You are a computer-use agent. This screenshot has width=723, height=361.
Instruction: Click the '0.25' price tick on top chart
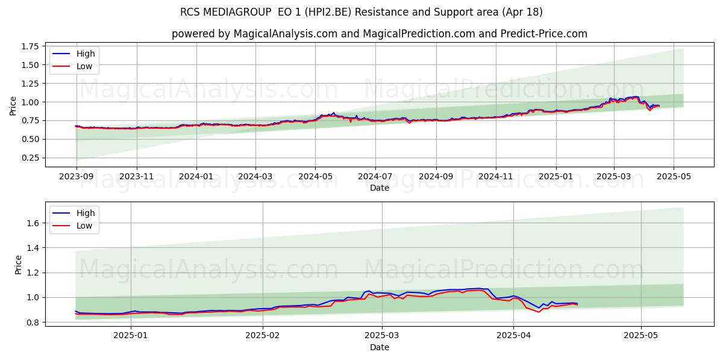click(30, 158)
